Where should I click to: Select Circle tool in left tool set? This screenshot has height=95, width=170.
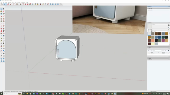(1, 21)
